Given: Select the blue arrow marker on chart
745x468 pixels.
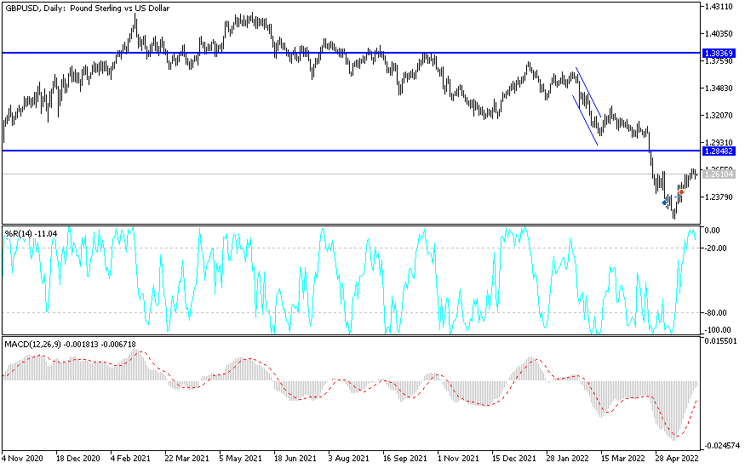Looking at the screenshot, I should tap(664, 203).
